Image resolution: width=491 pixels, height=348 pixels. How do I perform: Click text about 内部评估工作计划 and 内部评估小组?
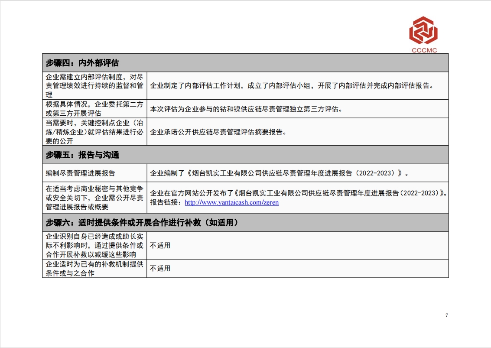(292, 86)
